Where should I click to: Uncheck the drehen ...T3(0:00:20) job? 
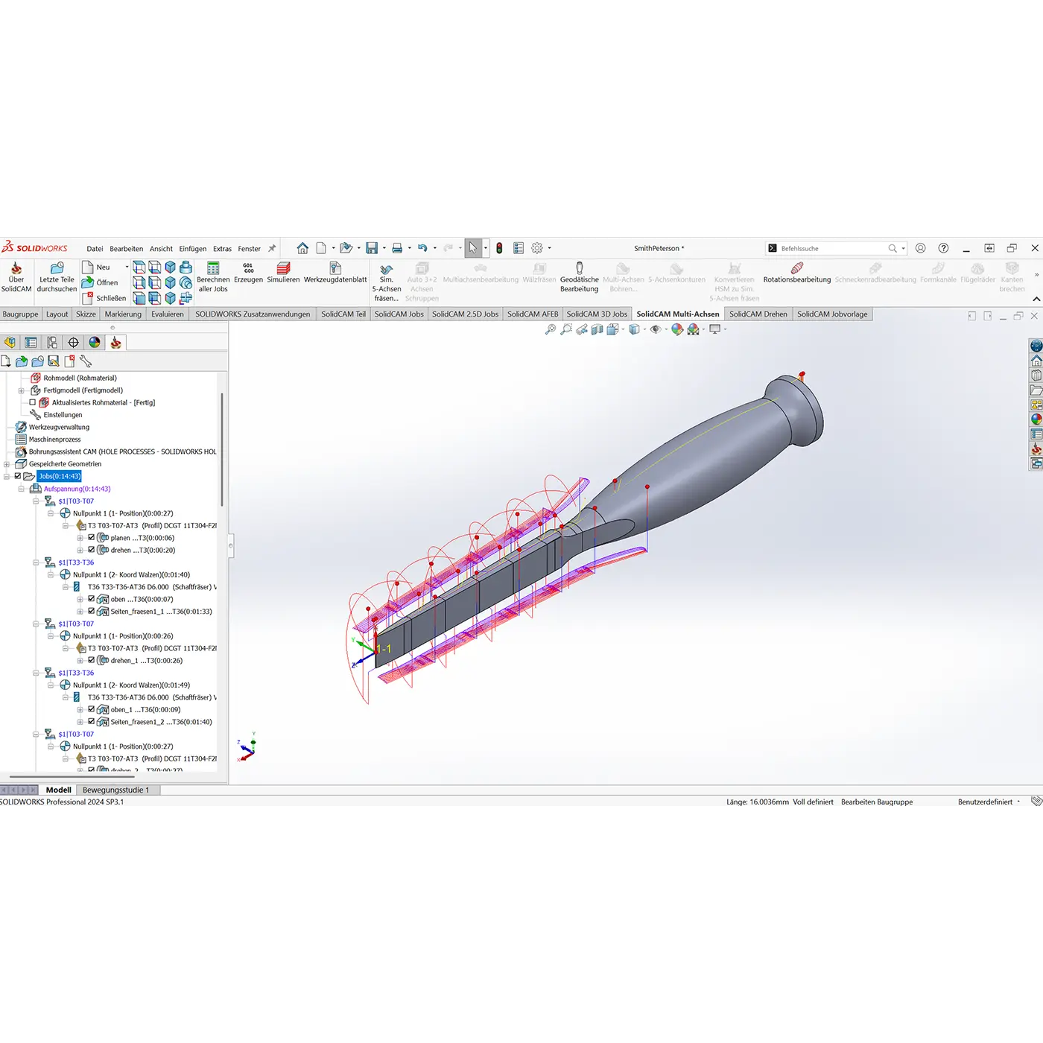tap(92, 550)
